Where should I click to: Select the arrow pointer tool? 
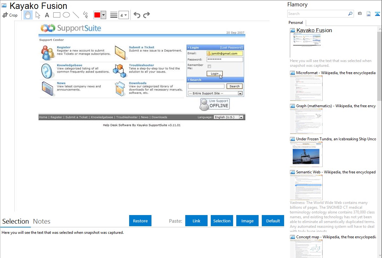click(38, 15)
